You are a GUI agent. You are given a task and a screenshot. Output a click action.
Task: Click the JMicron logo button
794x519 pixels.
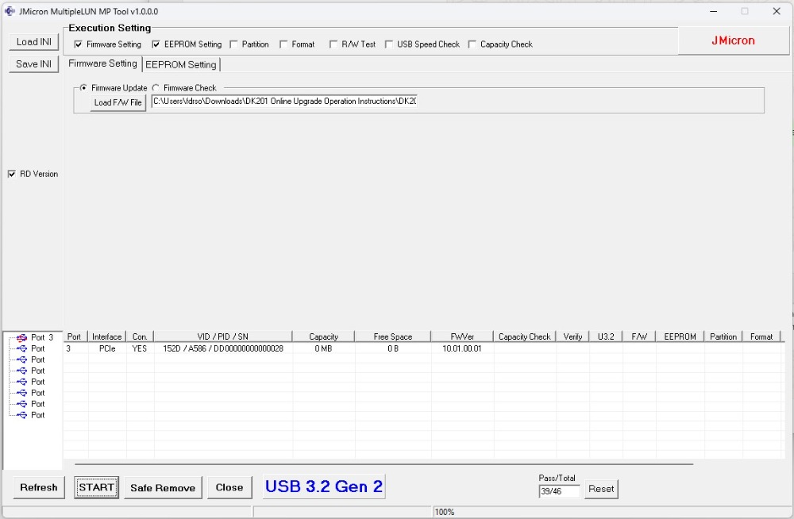pyautogui.click(x=732, y=40)
